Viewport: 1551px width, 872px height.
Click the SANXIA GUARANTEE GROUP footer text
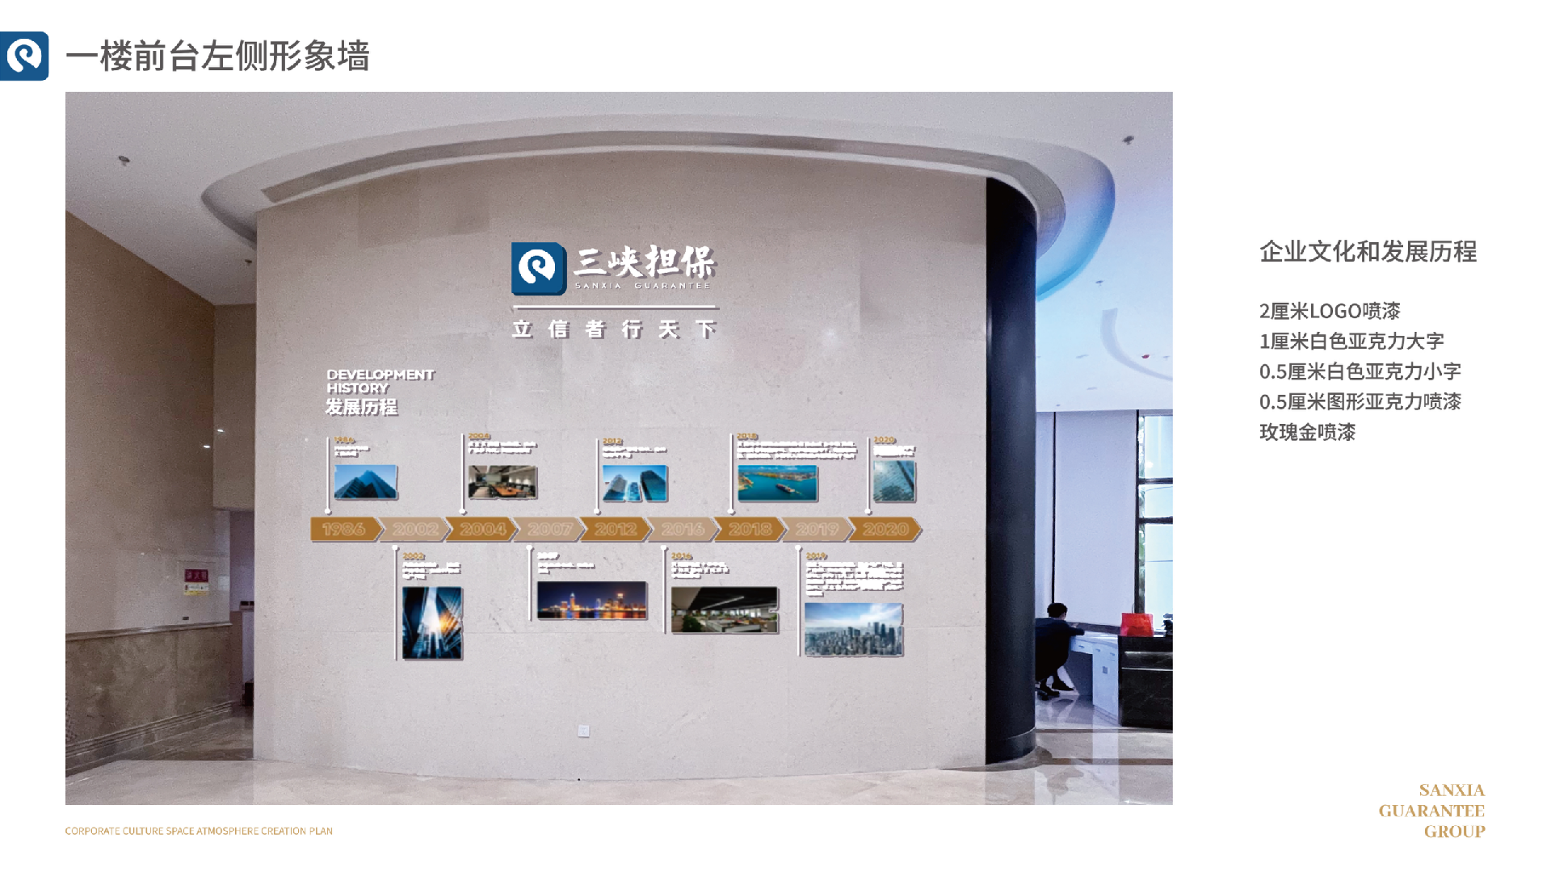[x=1431, y=811]
